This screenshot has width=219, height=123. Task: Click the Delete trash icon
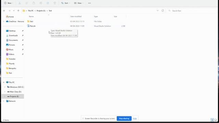coord(55,3)
